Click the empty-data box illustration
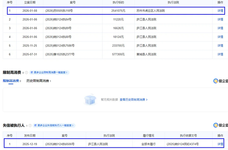 click(x=90, y=99)
